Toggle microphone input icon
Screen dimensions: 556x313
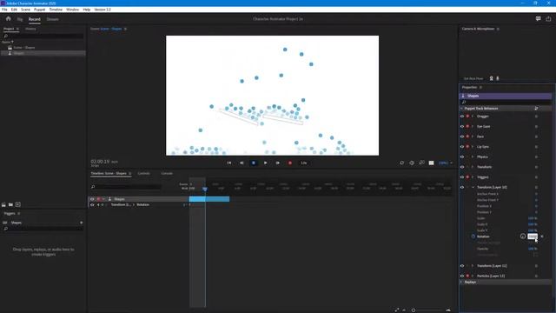pyautogui.click(x=498, y=78)
